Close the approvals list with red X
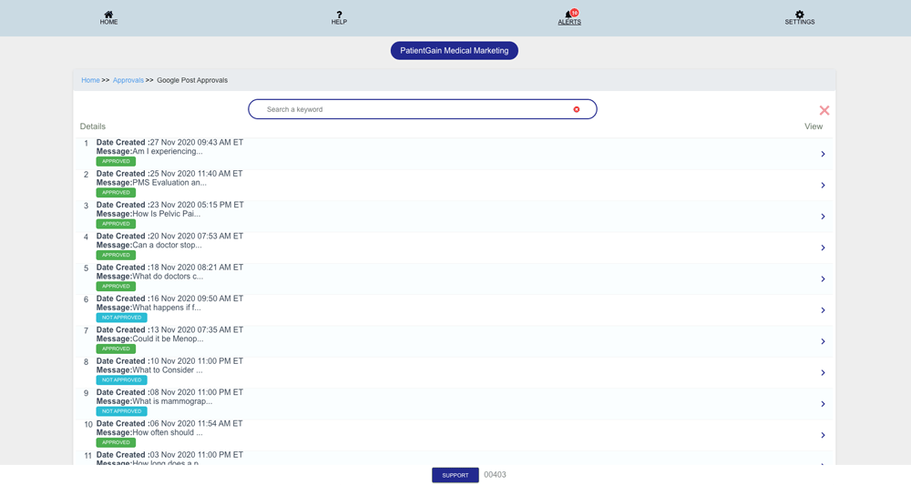911x485 pixels. (824, 110)
